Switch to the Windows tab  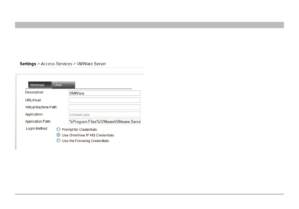tap(40, 85)
